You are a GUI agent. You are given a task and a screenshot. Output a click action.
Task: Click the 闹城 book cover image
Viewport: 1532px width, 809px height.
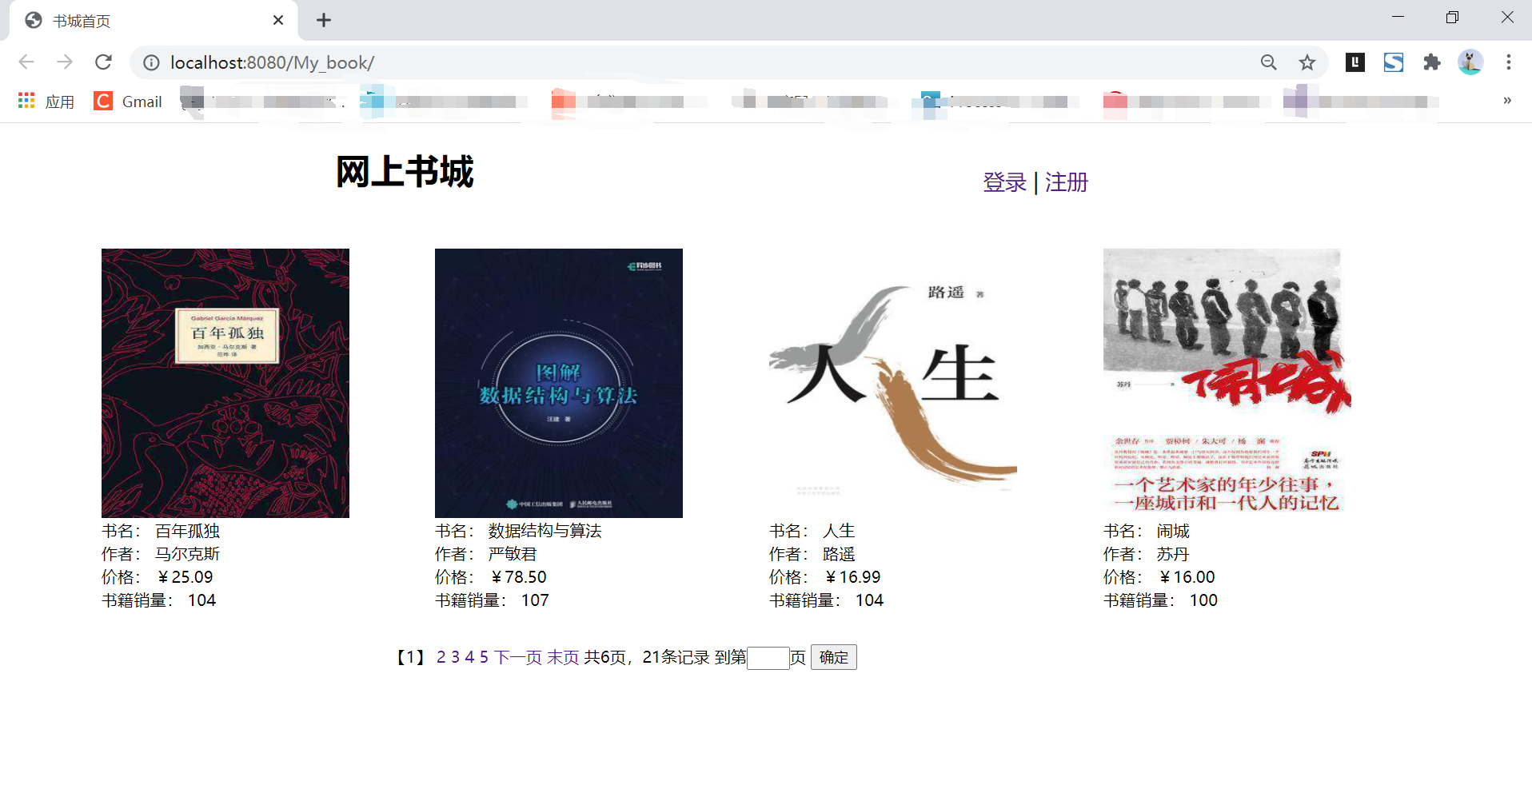pos(1227,383)
